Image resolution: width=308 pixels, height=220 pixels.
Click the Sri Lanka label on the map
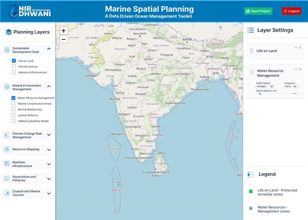[x=160, y=163]
